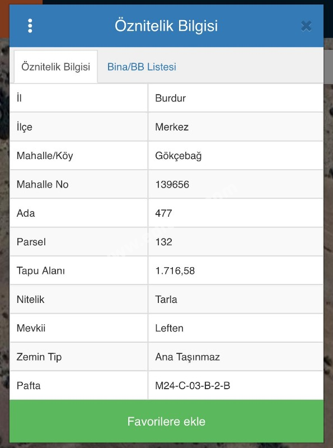
Task: Click the Favorilere ekle button
Action: point(167,422)
